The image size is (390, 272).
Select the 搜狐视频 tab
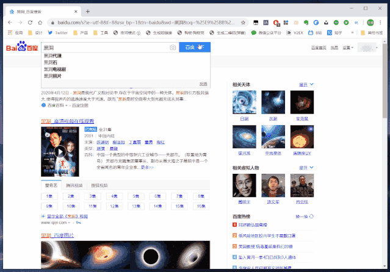[99, 185]
